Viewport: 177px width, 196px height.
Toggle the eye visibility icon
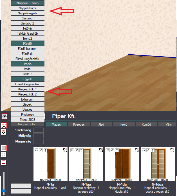coord(4,117)
